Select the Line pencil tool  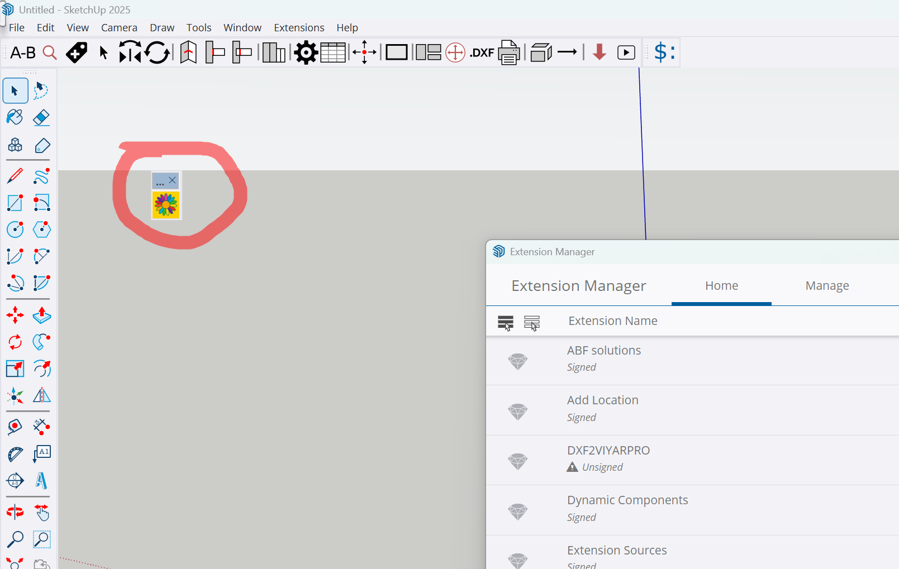[x=15, y=176]
